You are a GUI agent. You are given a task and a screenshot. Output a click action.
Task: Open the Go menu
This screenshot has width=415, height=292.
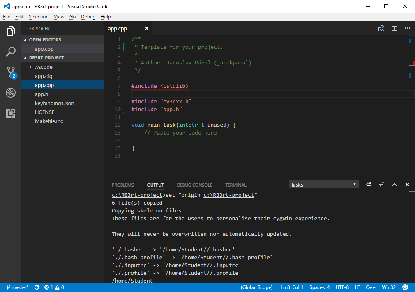72,17
